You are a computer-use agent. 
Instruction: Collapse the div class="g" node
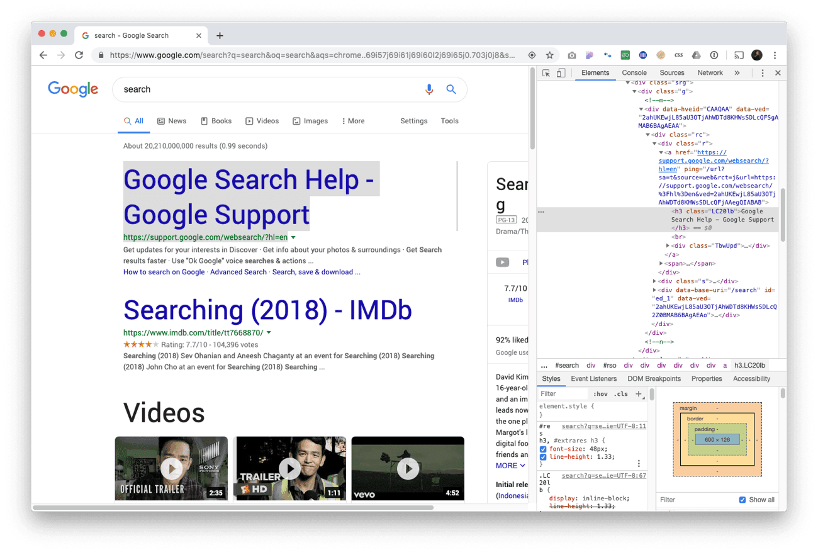634,91
